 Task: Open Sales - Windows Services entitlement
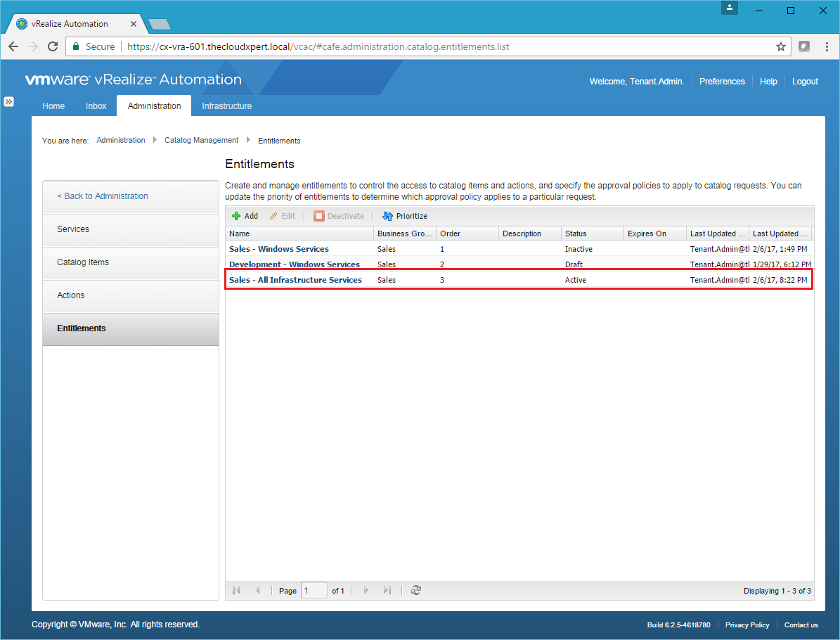point(279,249)
